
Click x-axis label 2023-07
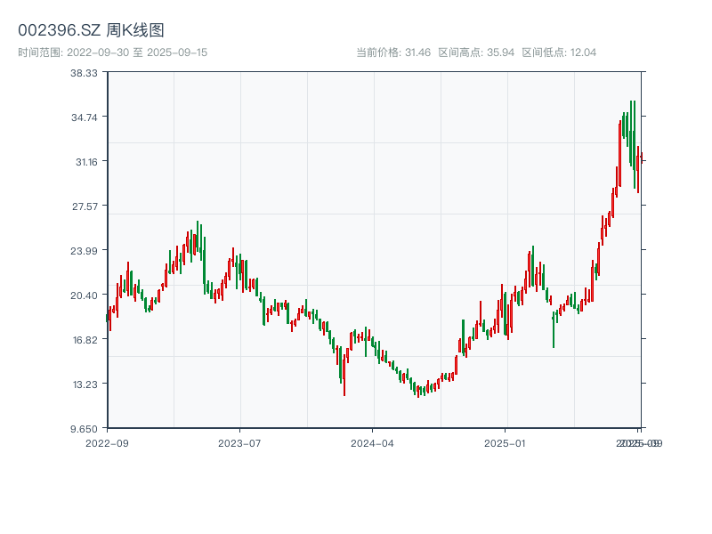(239, 443)
